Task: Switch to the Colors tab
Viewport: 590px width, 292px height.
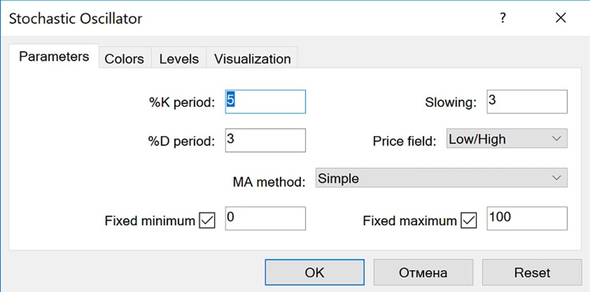Action: [124, 59]
